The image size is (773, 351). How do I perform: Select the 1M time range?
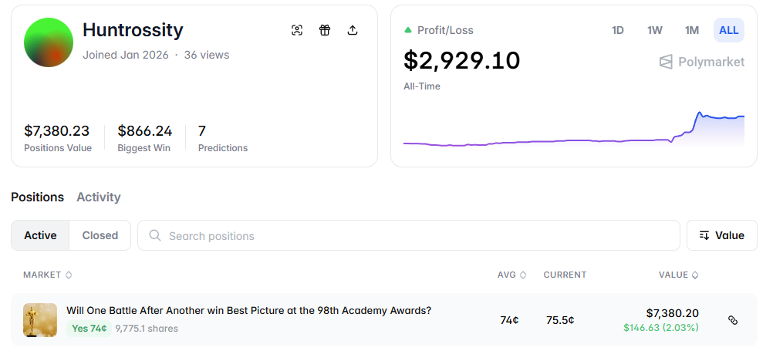(692, 30)
